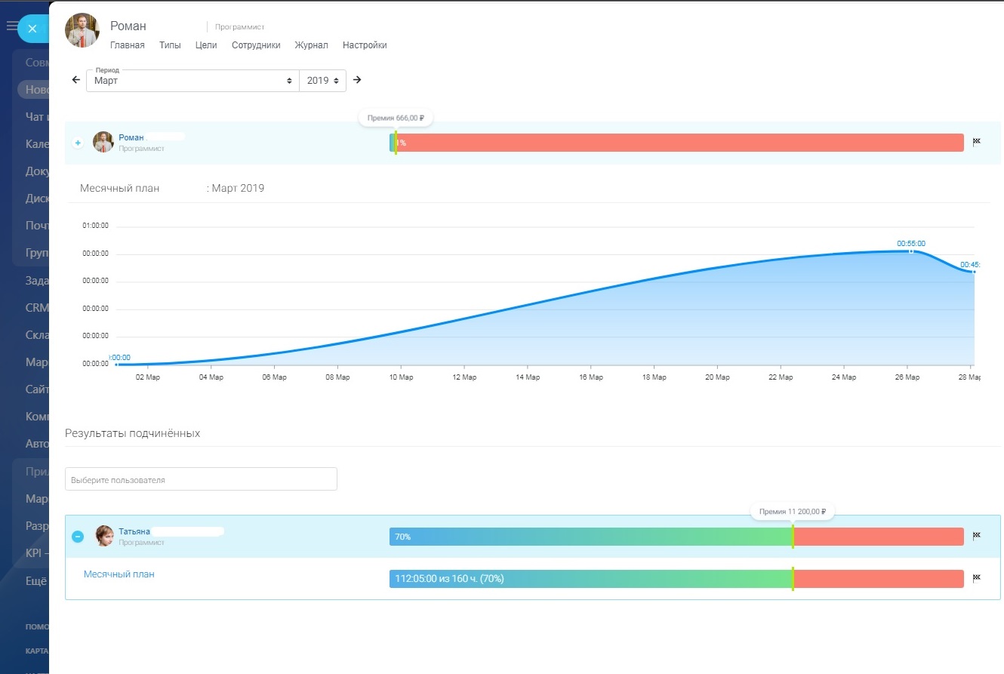Collapse Татьяна's row with the minus button
The width and height of the screenshot is (1004, 674).
[x=78, y=537]
